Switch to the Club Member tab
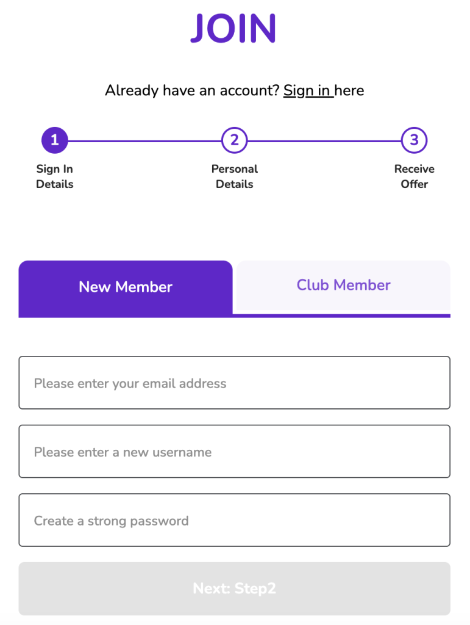This screenshot has height=625, width=470. tap(343, 285)
